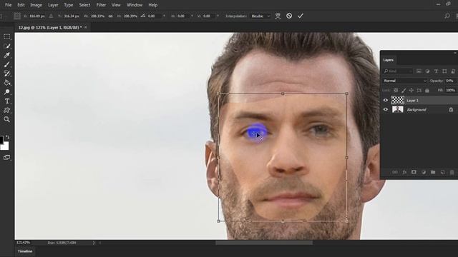Open the Interpolation dropdown

(x=260, y=16)
